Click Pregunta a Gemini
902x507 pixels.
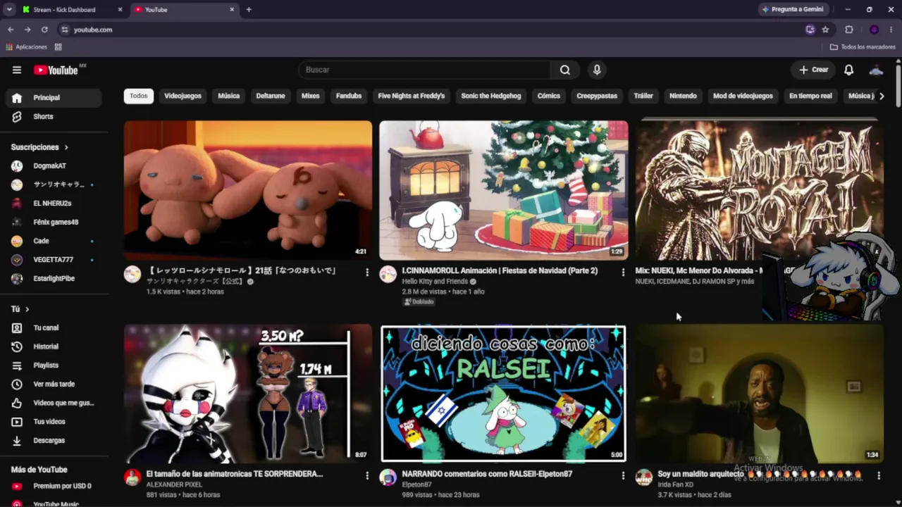792,10
